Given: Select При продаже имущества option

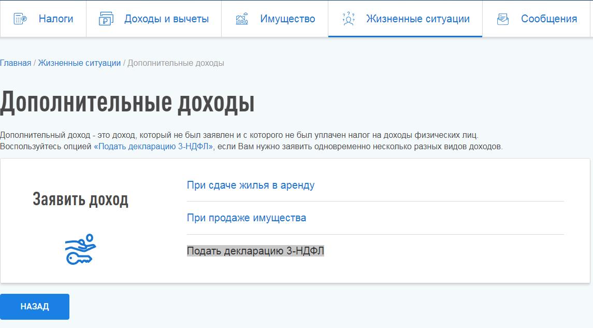Looking at the screenshot, I should 247,218.
